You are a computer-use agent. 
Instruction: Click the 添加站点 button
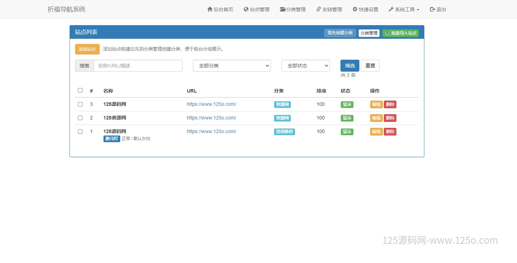[x=87, y=49]
